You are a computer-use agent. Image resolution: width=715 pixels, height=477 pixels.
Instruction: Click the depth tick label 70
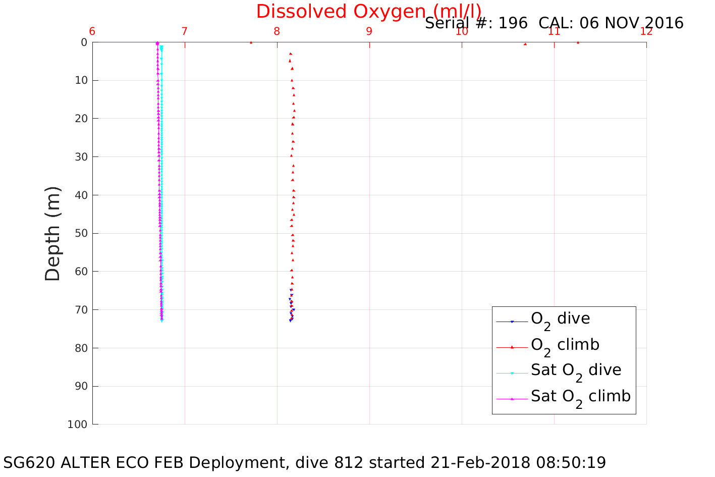click(x=81, y=310)
